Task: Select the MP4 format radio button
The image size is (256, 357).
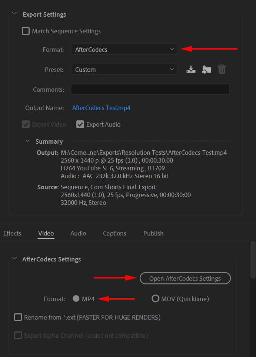Action: (x=76, y=298)
